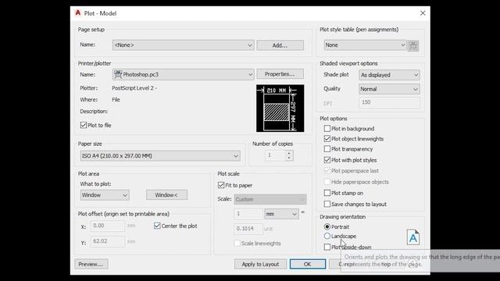Select Portrait drawing orientation
The image size is (500, 281).
[x=327, y=227]
